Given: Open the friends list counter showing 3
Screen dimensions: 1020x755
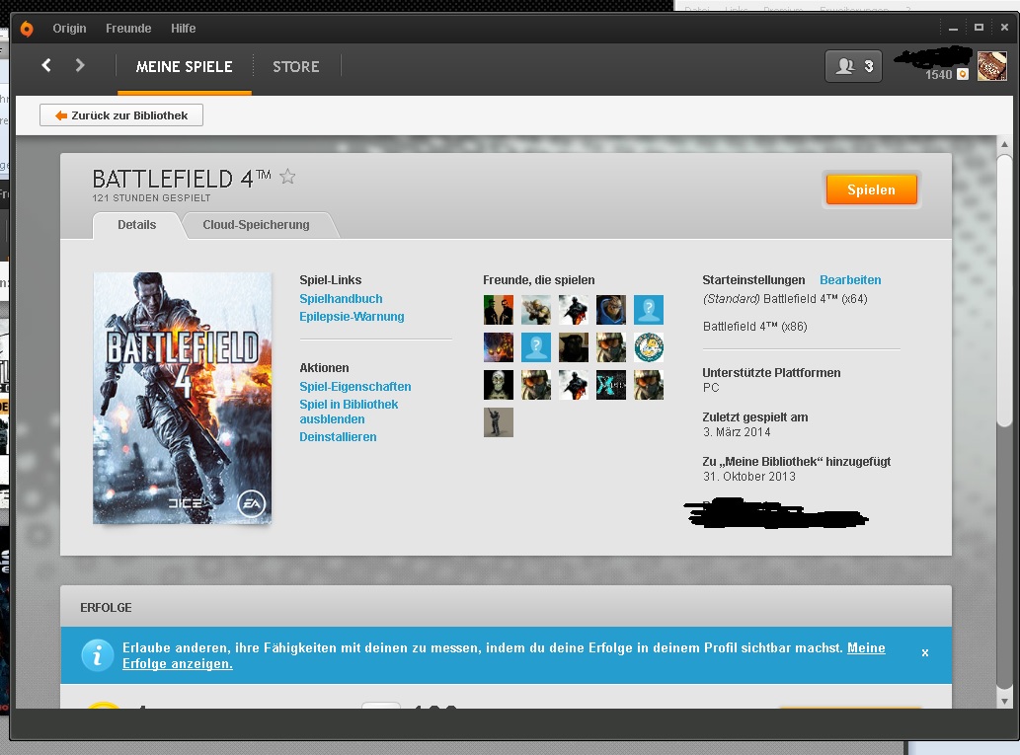Looking at the screenshot, I should point(853,66).
